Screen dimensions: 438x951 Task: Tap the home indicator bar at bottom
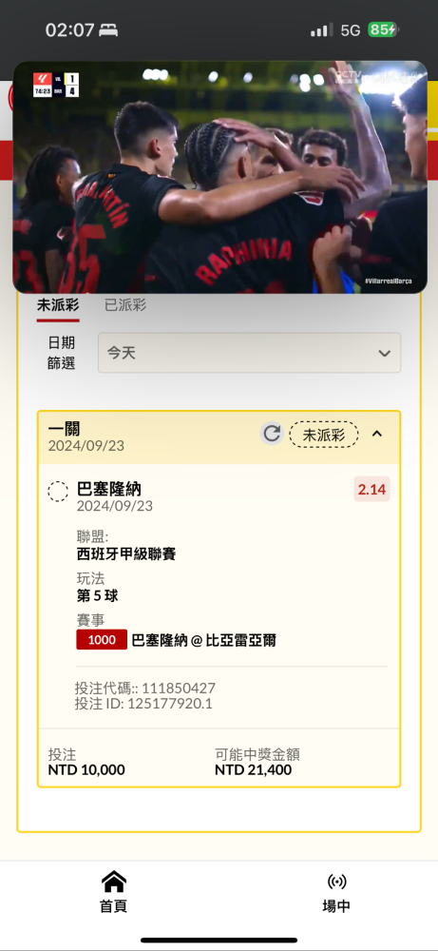(219, 941)
